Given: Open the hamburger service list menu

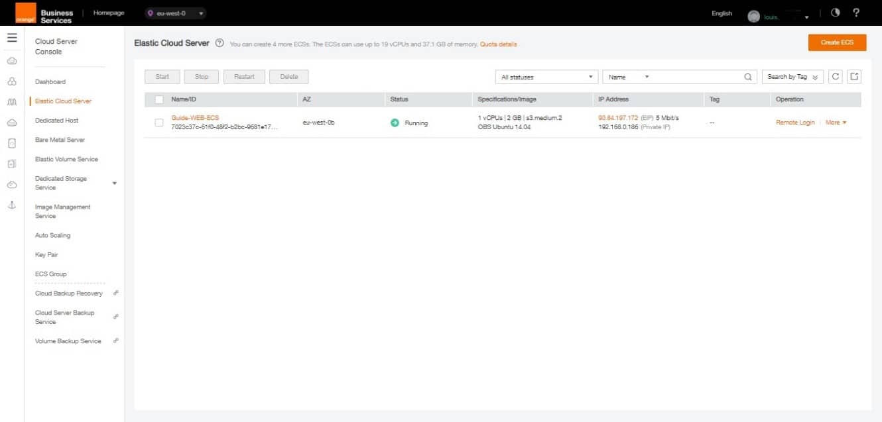Looking at the screenshot, I should click(x=12, y=38).
